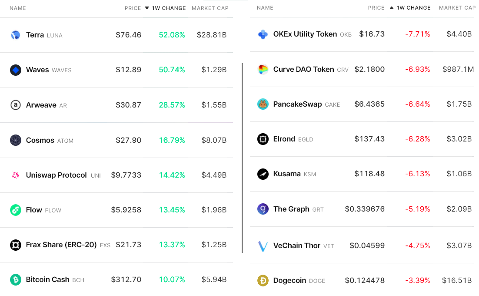Sort left table by 1W CHANGE descending arrow
This screenshot has height=296, width=479.
147,8
